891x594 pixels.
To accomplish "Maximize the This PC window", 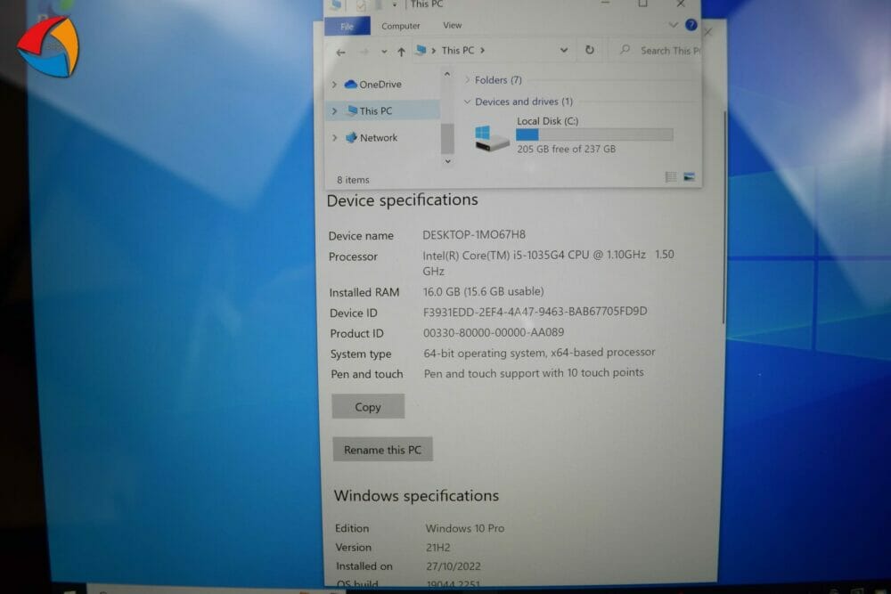I will 642,4.
